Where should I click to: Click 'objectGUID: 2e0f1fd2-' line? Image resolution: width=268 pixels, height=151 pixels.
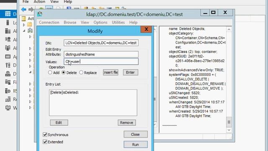[x=186, y=56]
